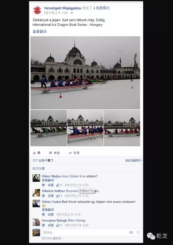
Task: Translate Urbán Csaba's comment
Action: pyautogui.click(x=48, y=210)
